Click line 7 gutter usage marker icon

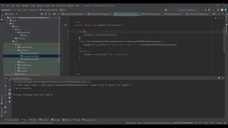pyautogui.click(x=66, y=25)
